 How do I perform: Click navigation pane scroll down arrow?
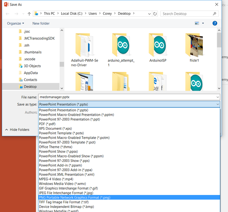(62, 88)
